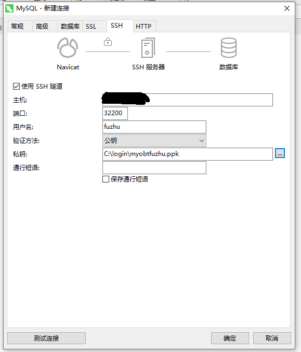301x352 pixels.
Task: Uncheck the 使用 SSH 隧道 checkbox
Action: tap(16, 86)
